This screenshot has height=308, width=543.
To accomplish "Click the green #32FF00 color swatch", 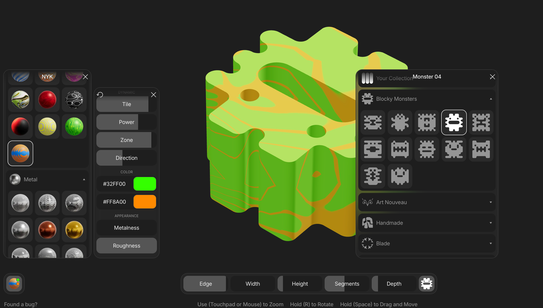I will pos(145,184).
